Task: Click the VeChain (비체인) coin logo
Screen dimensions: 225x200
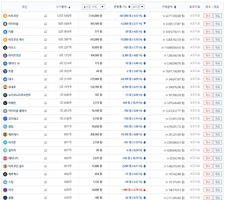Action: 5,103
